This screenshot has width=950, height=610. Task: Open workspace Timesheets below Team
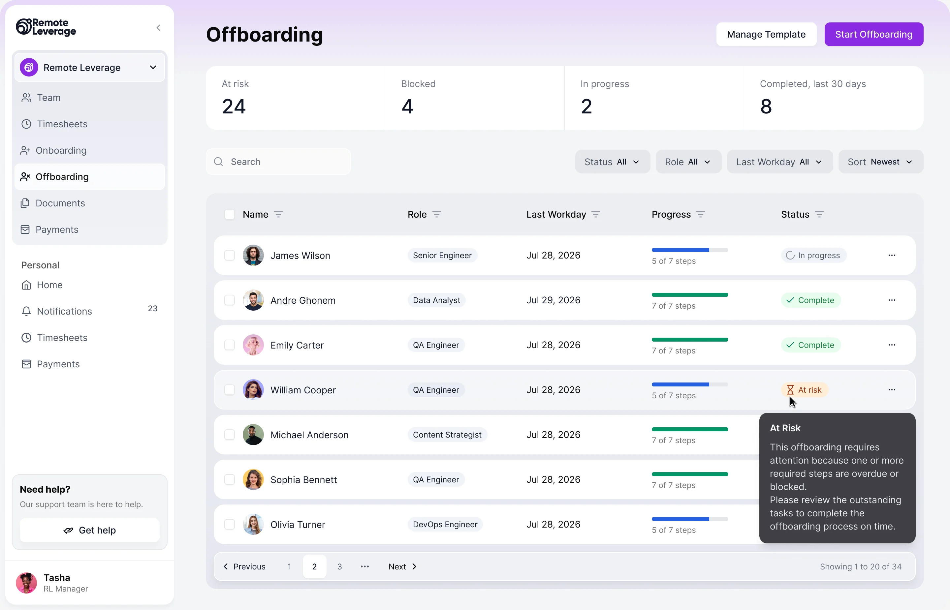point(89,124)
